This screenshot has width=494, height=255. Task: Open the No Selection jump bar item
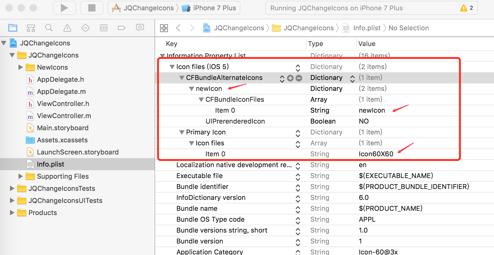click(409, 28)
